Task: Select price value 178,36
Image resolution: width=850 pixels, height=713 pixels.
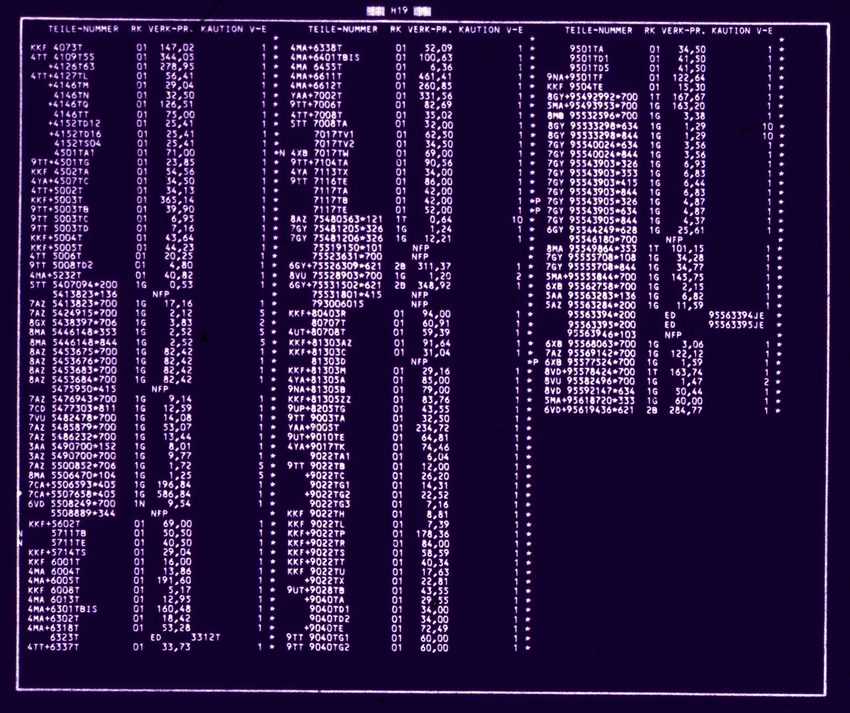Action: tap(432, 534)
